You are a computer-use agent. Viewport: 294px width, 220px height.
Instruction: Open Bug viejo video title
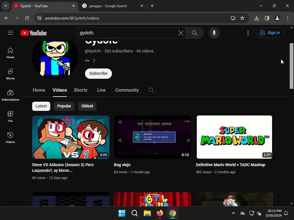click(x=122, y=165)
